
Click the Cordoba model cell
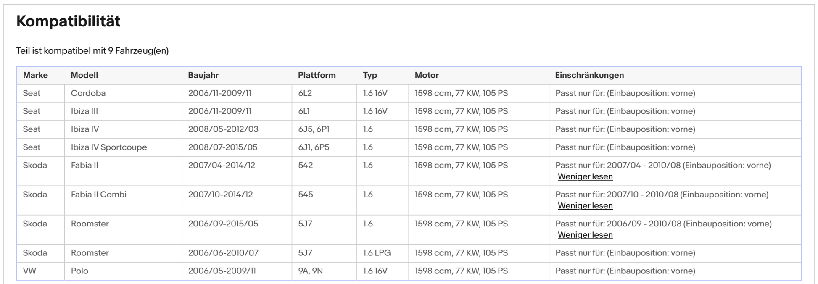(88, 93)
